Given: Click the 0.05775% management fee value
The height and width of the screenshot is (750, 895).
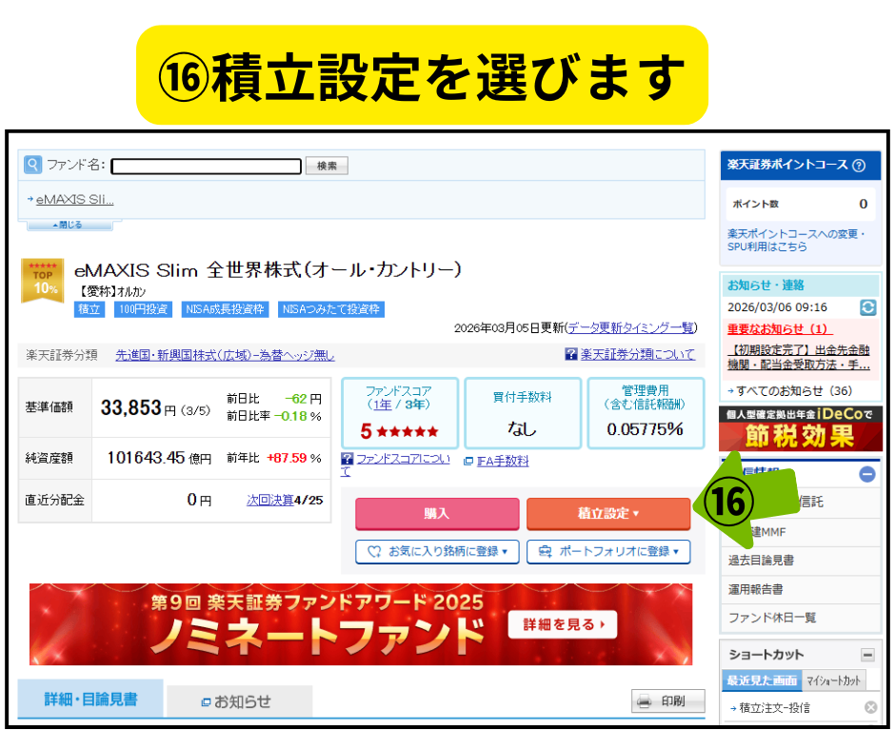Looking at the screenshot, I should click(x=645, y=429).
